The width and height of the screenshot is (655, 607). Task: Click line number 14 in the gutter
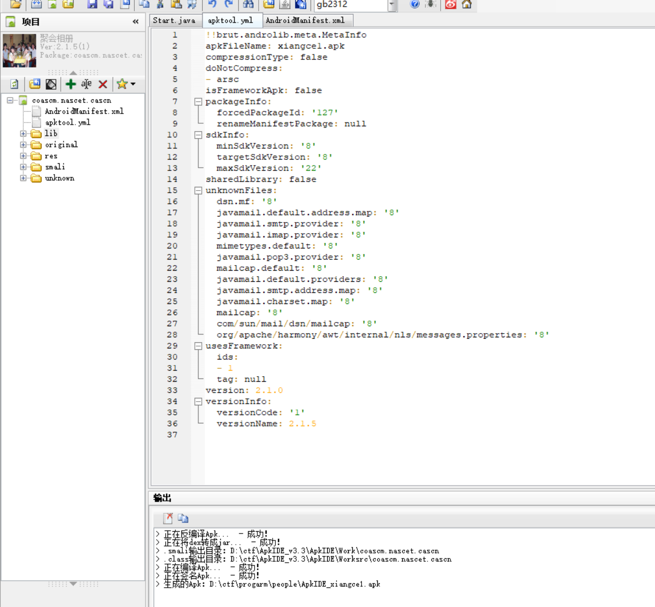click(x=172, y=180)
